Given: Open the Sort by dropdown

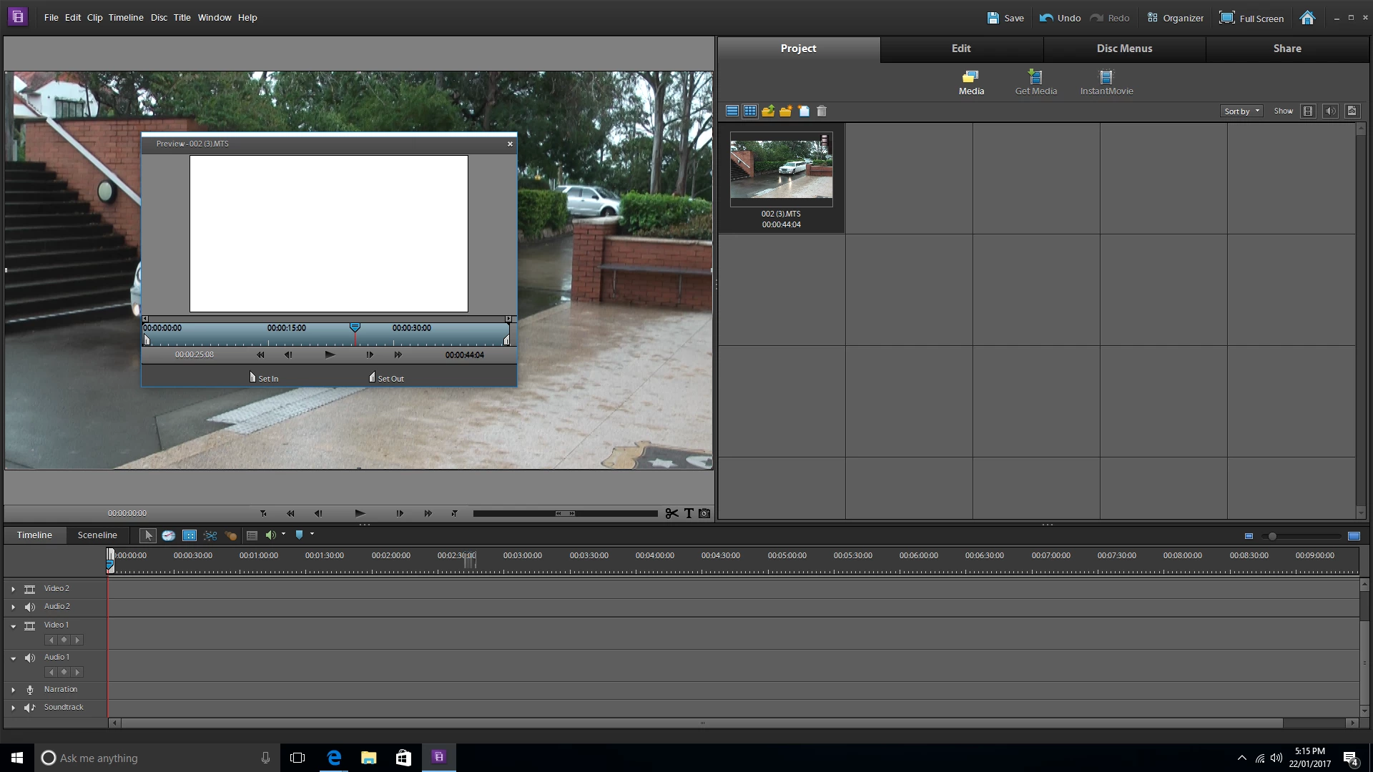Looking at the screenshot, I should click(x=1241, y=111).
